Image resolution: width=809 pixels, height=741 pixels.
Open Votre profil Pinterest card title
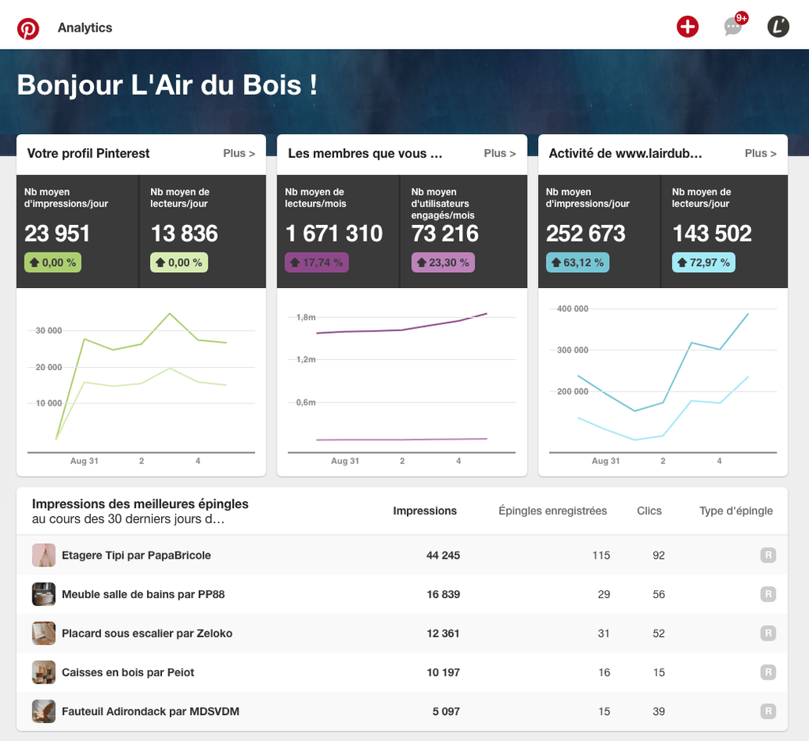click(88, 154)
